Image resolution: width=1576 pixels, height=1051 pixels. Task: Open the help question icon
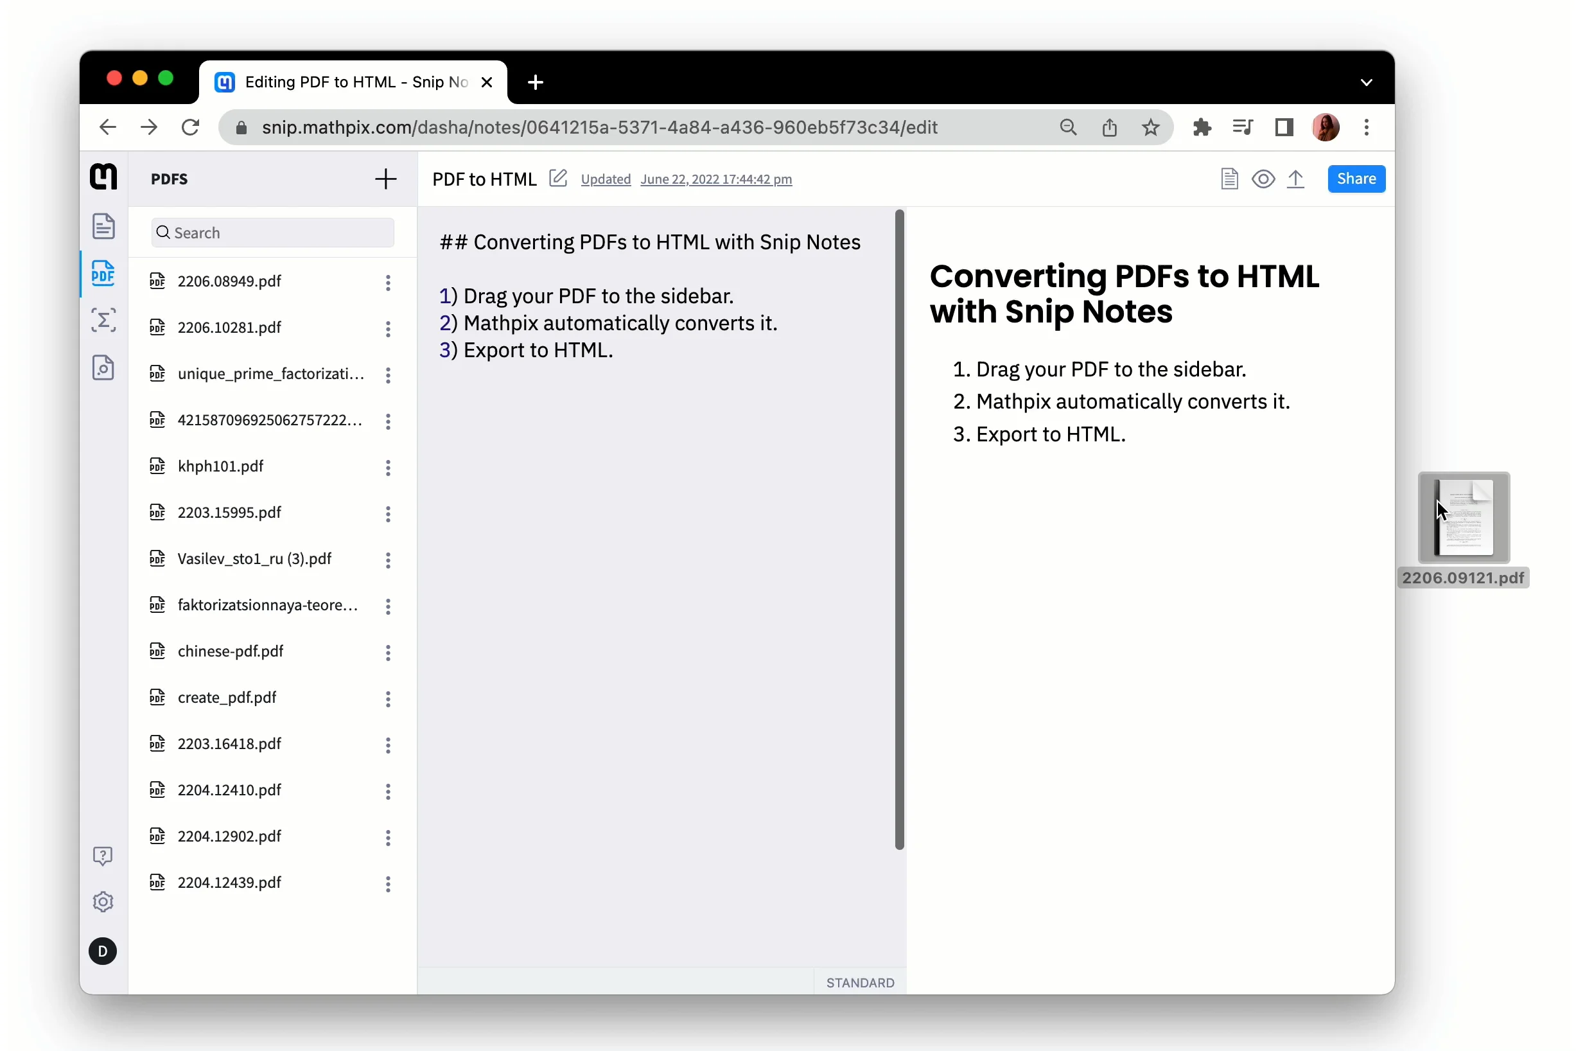point(103,856)
